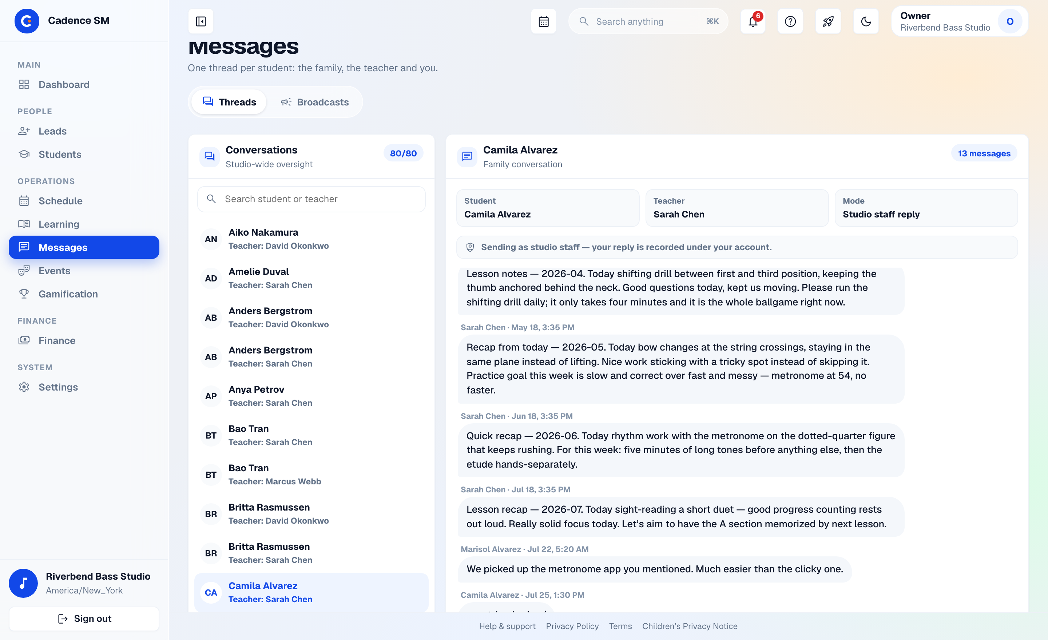Click the Schedule calendar icon in sidebar

click(24, 201)
